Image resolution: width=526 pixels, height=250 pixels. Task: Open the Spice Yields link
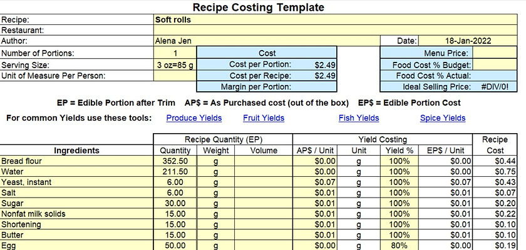pos(443,118)
